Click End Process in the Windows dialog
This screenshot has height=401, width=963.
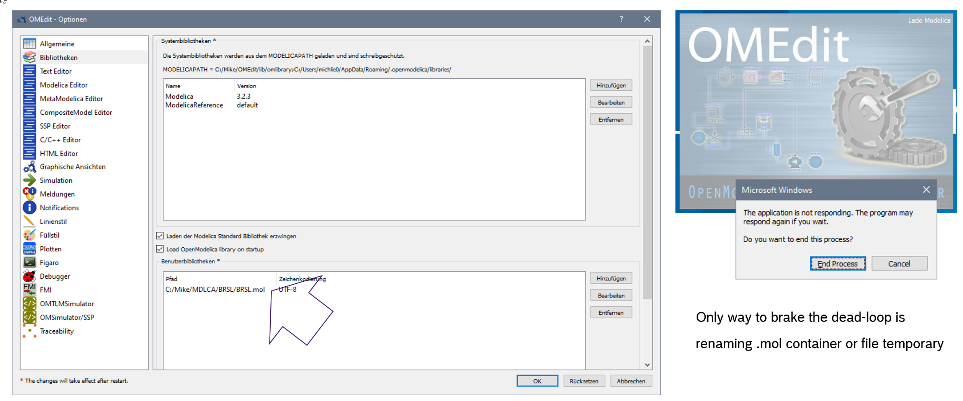[x=837, y=263]
